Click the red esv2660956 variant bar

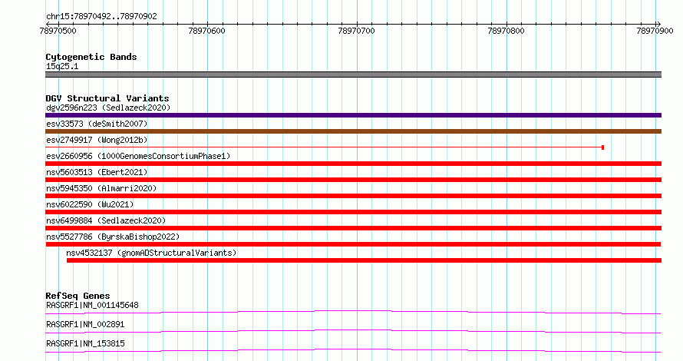[x=353, y=164]
